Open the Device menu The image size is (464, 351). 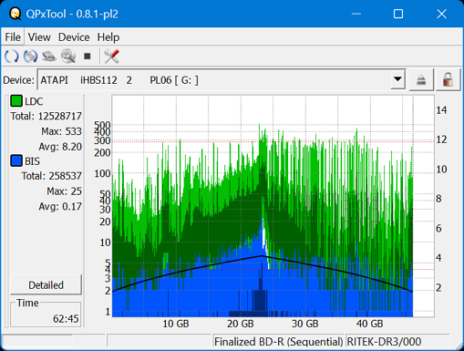(74, 37)
